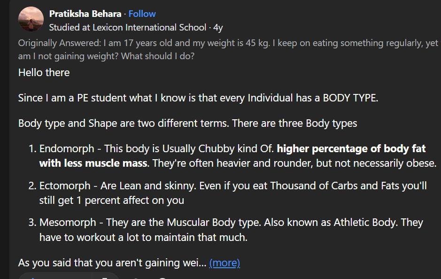Click the author name Pratiksha Behara
Image resolution: width=441 pixels, height=279 pixels.
click(x=85, y=14)
